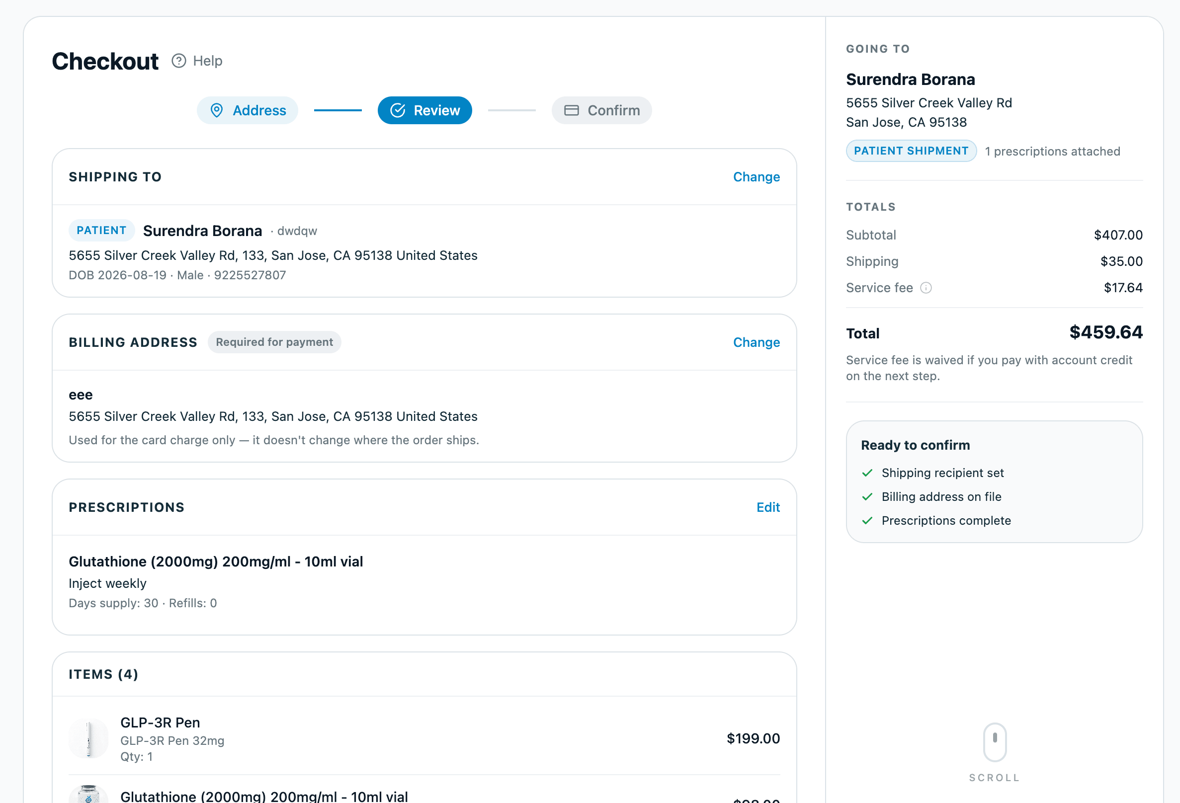Viewport: 1180px width, 803px height.
Task: Change the Billing Address
Action: [x=757, y=342]
